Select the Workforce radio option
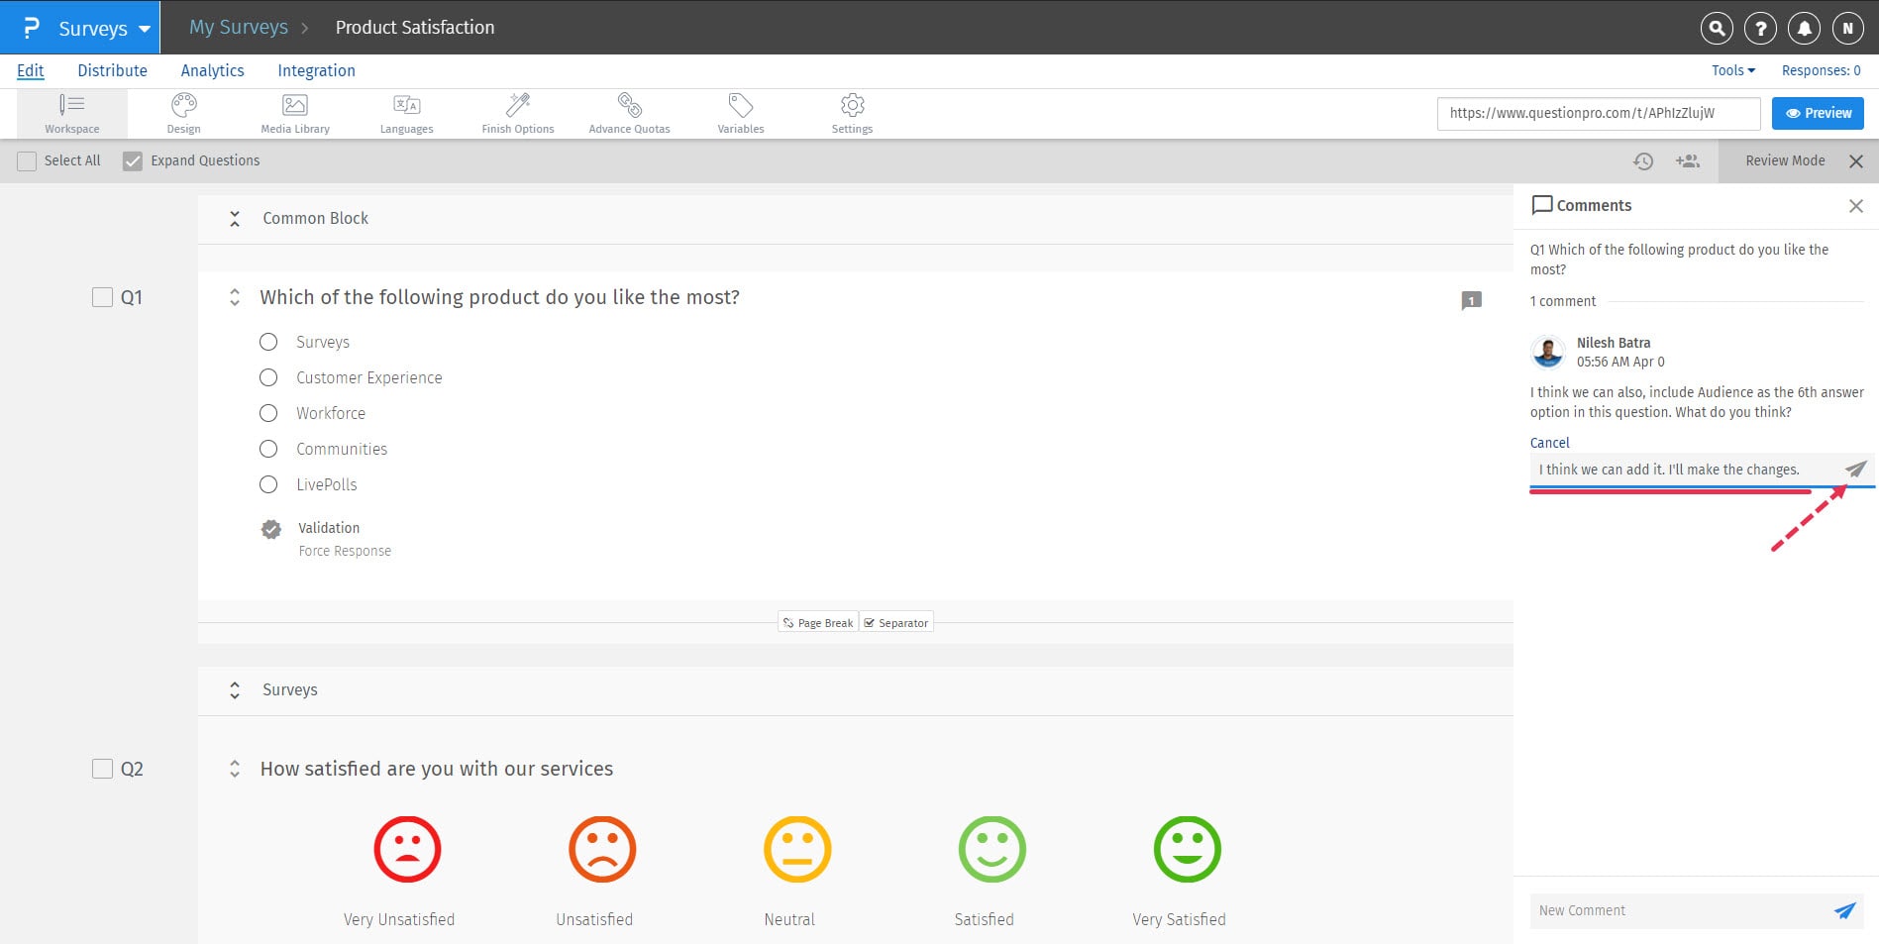1879x944 pixels. [x=267, y=413]
